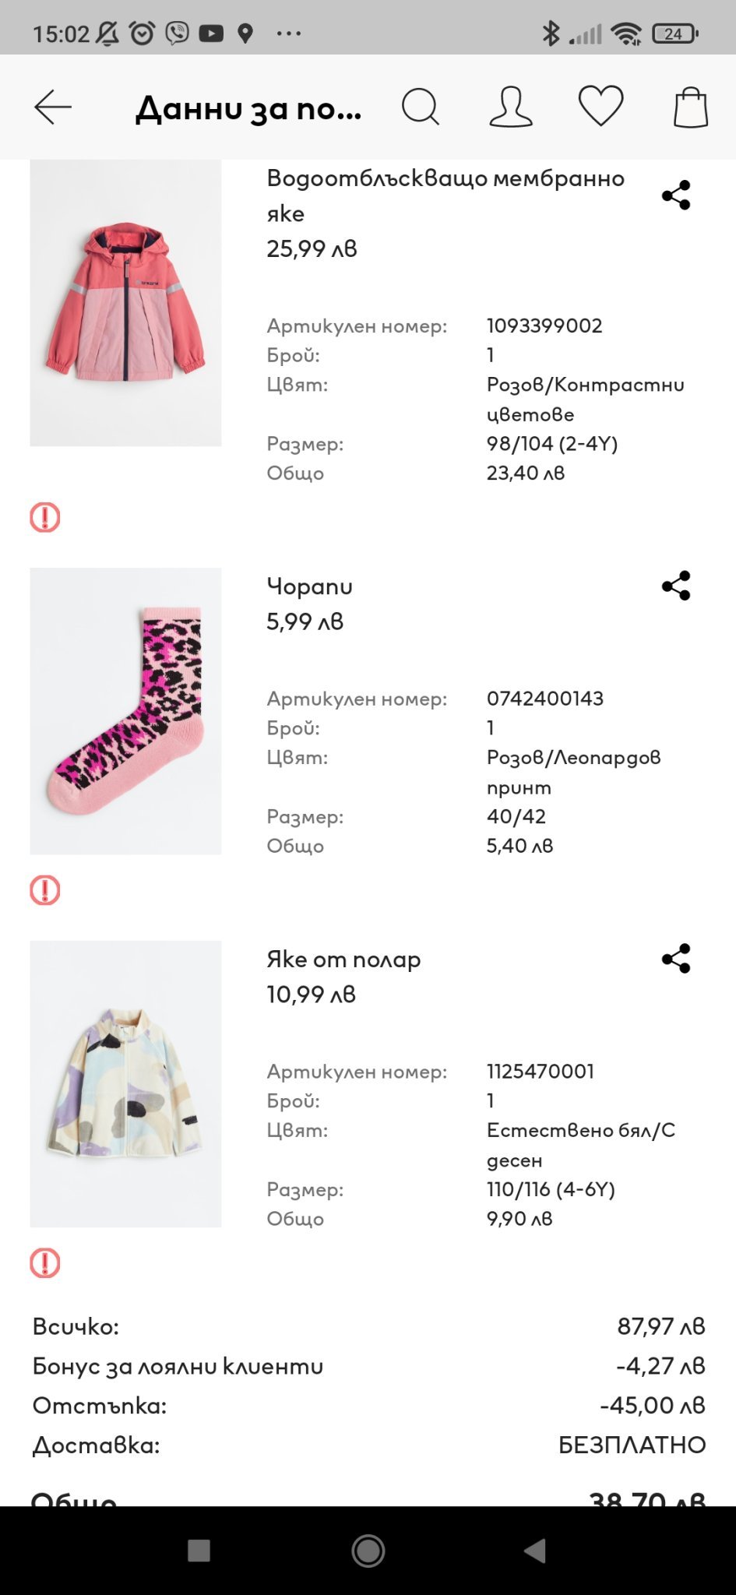The image size is (736, 1595).
Task: Share the Яке от полар item
Action: [x=676, y=959]
